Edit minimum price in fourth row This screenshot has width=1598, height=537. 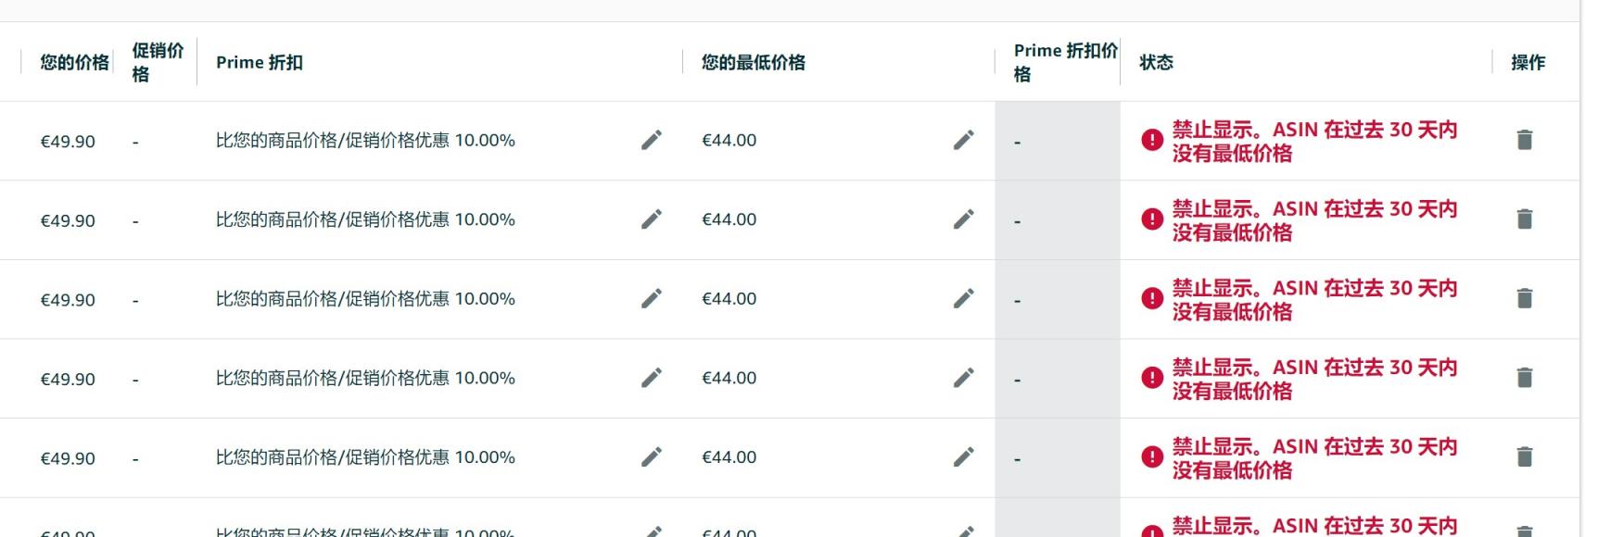(964, 378)
